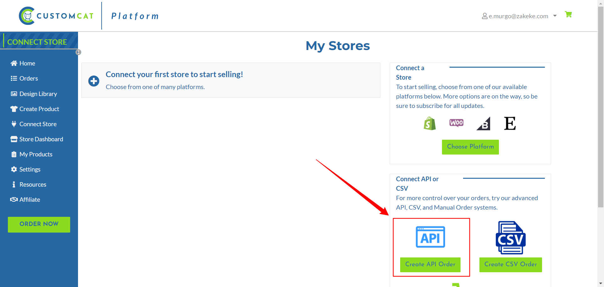The height and width of the screenshot is (287, 604).
Task: Open Settings from the sidebar
Action: click(30, 169)
